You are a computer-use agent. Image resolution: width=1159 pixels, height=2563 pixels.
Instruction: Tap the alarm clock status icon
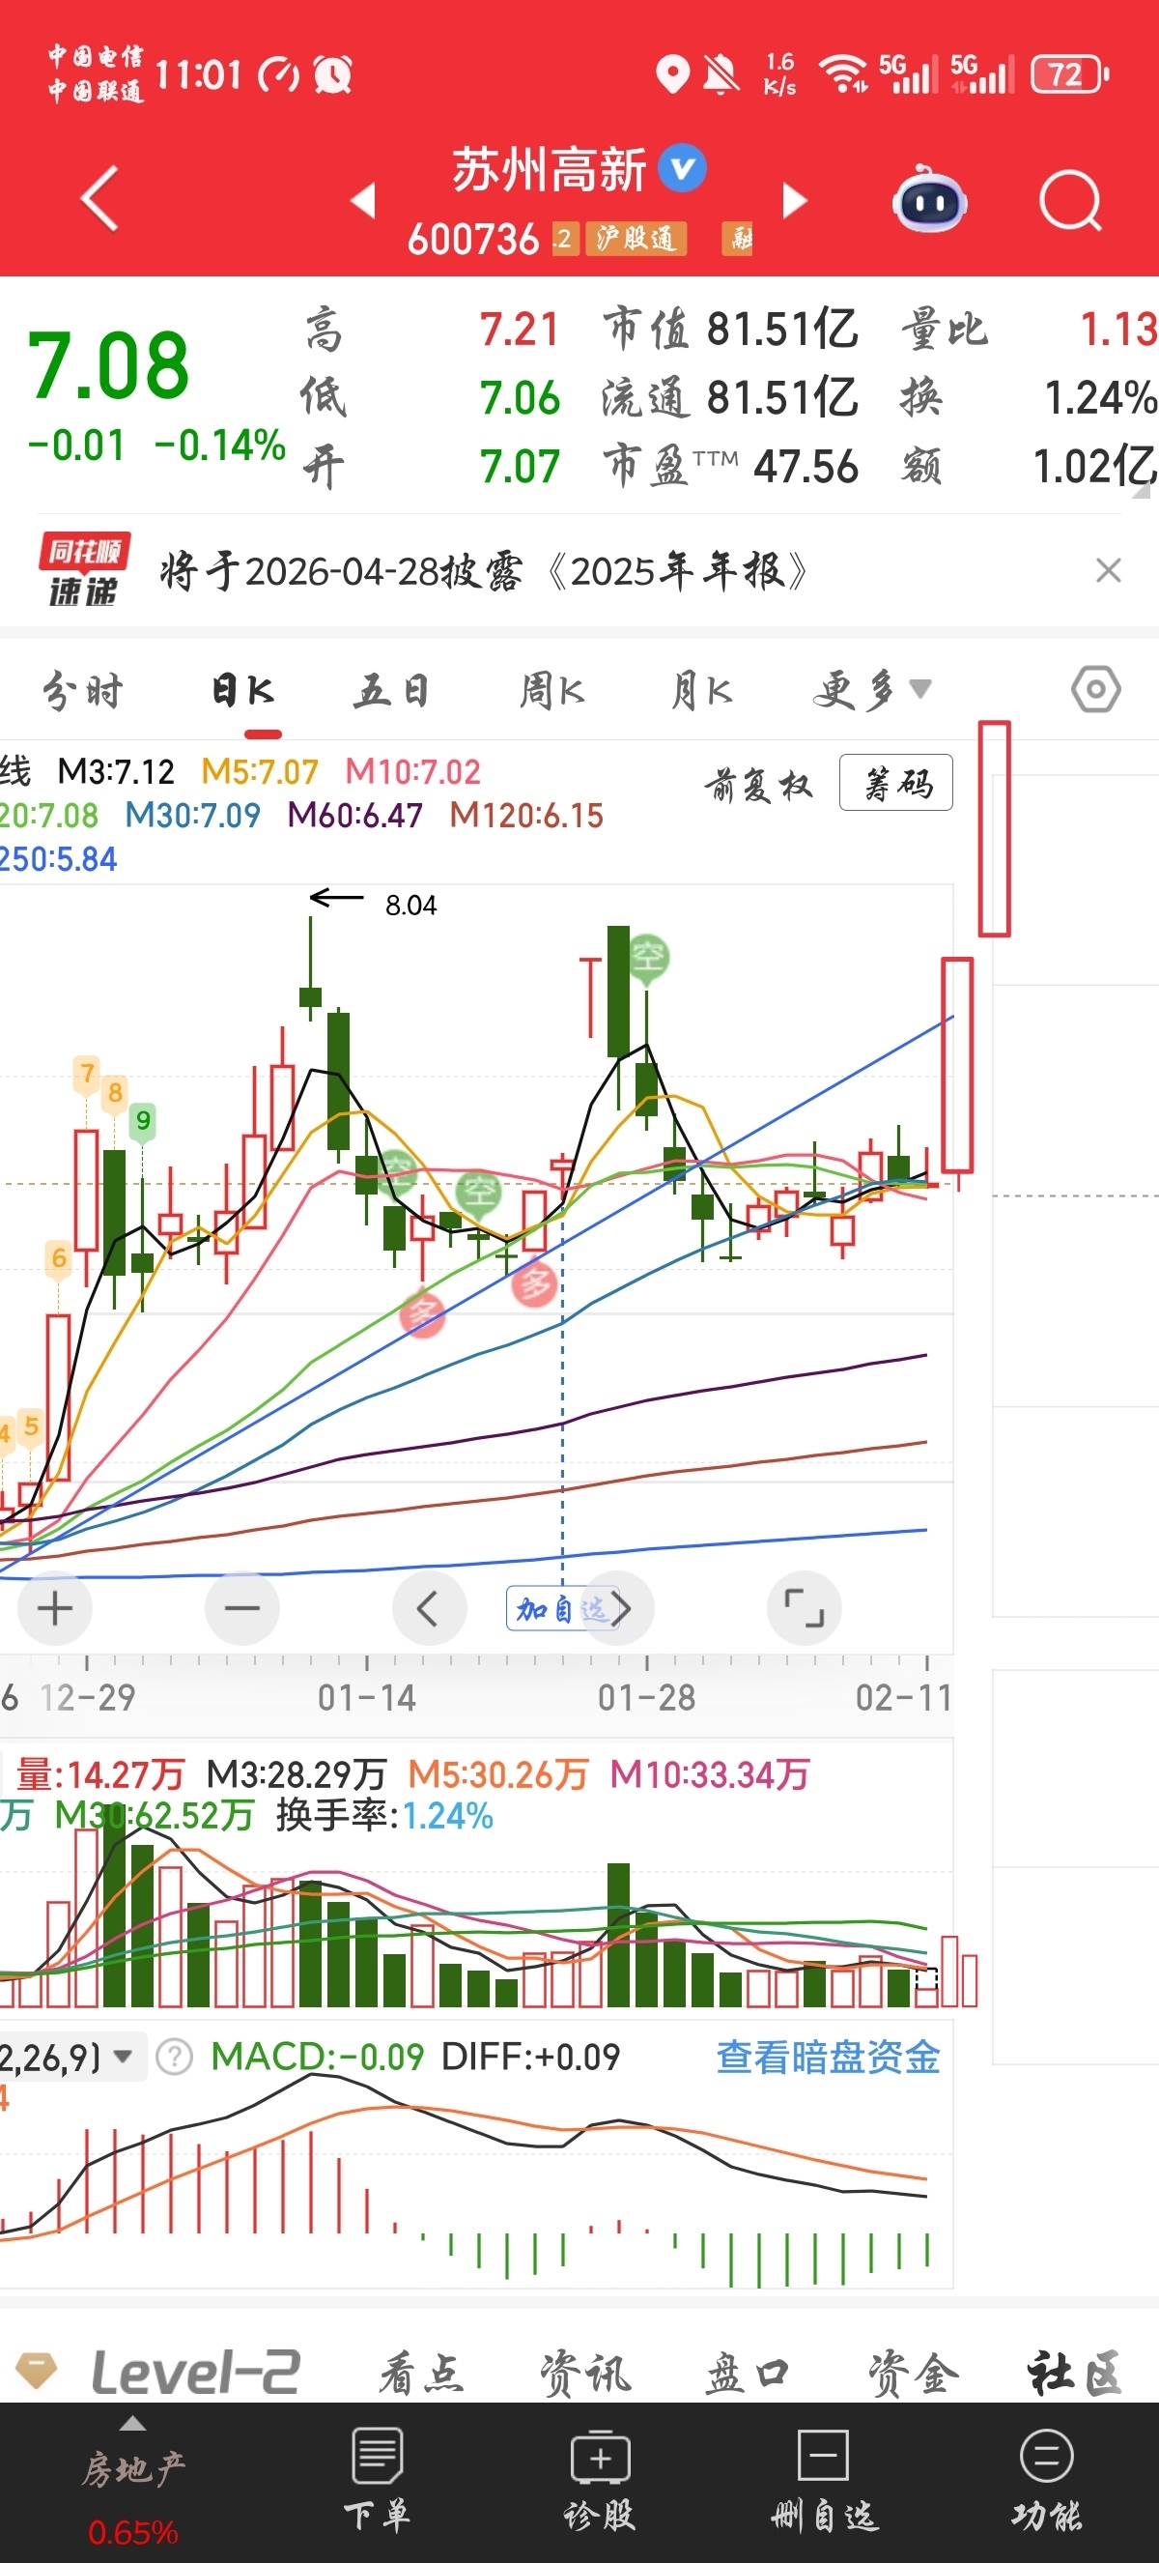click(333, 73)
